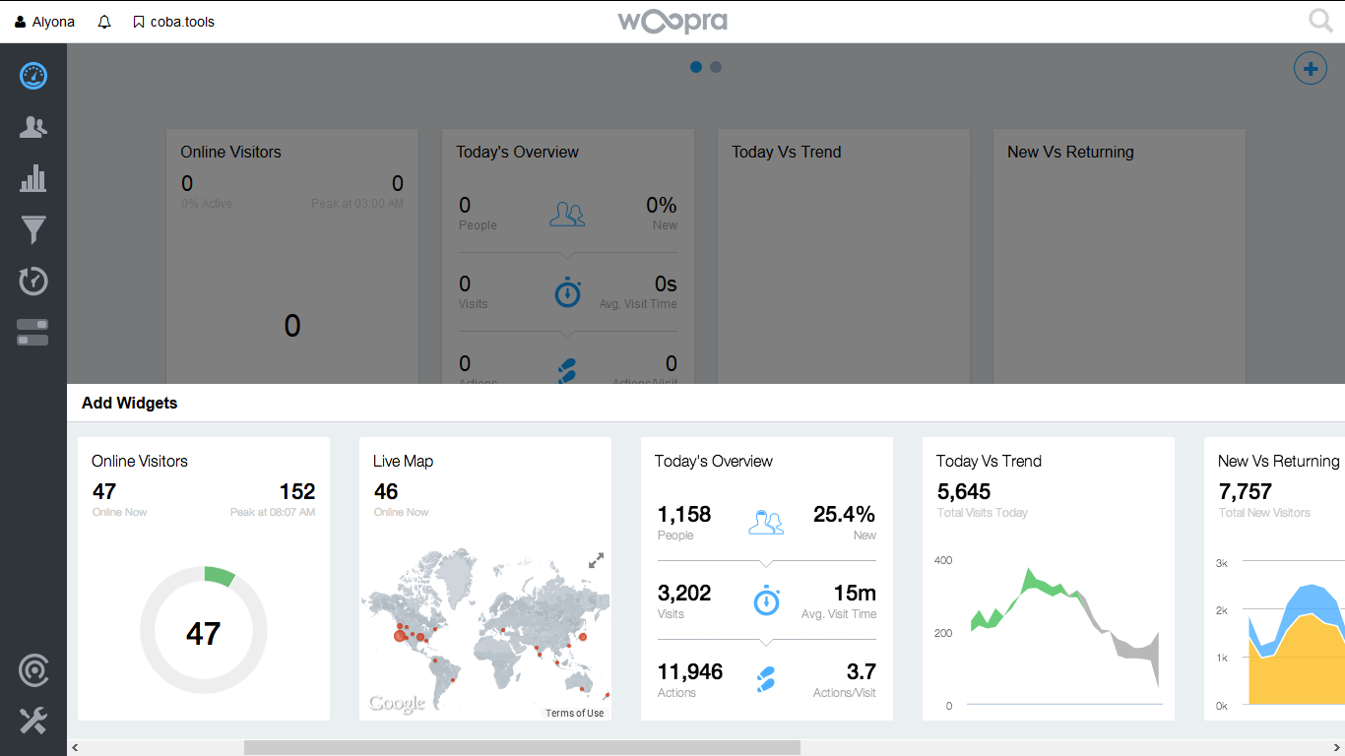
Task: Switch to the second dashboard page dot
Action: click(x=716, y=67)
